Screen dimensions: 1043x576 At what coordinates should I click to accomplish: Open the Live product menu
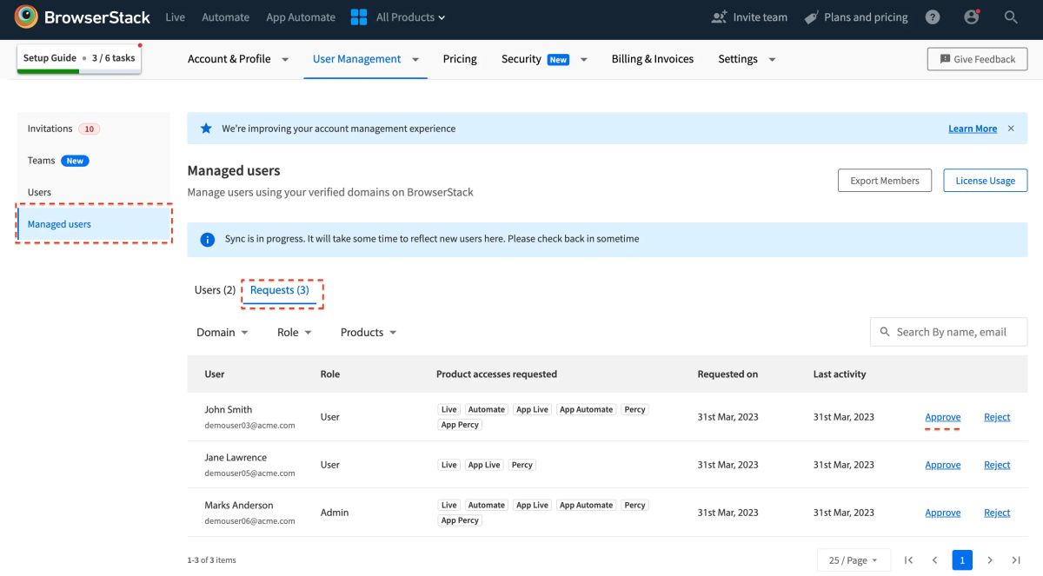(x=175, y=17)
